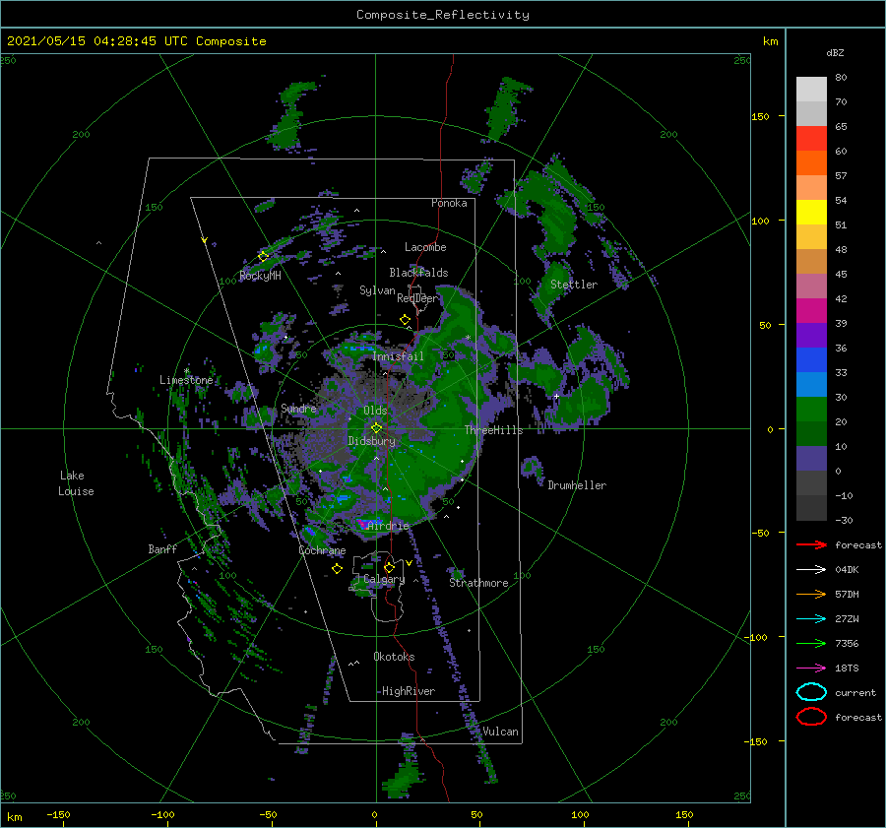Click the 'Airdrie' city label
886x828 pixels.
tap(388, 526)
